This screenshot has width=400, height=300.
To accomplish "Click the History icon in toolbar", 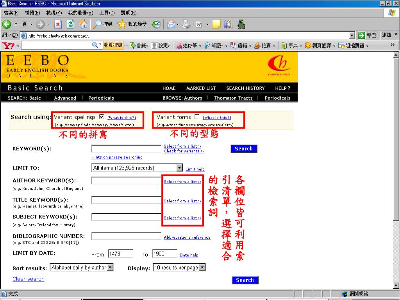I will [x=156, y=24].
